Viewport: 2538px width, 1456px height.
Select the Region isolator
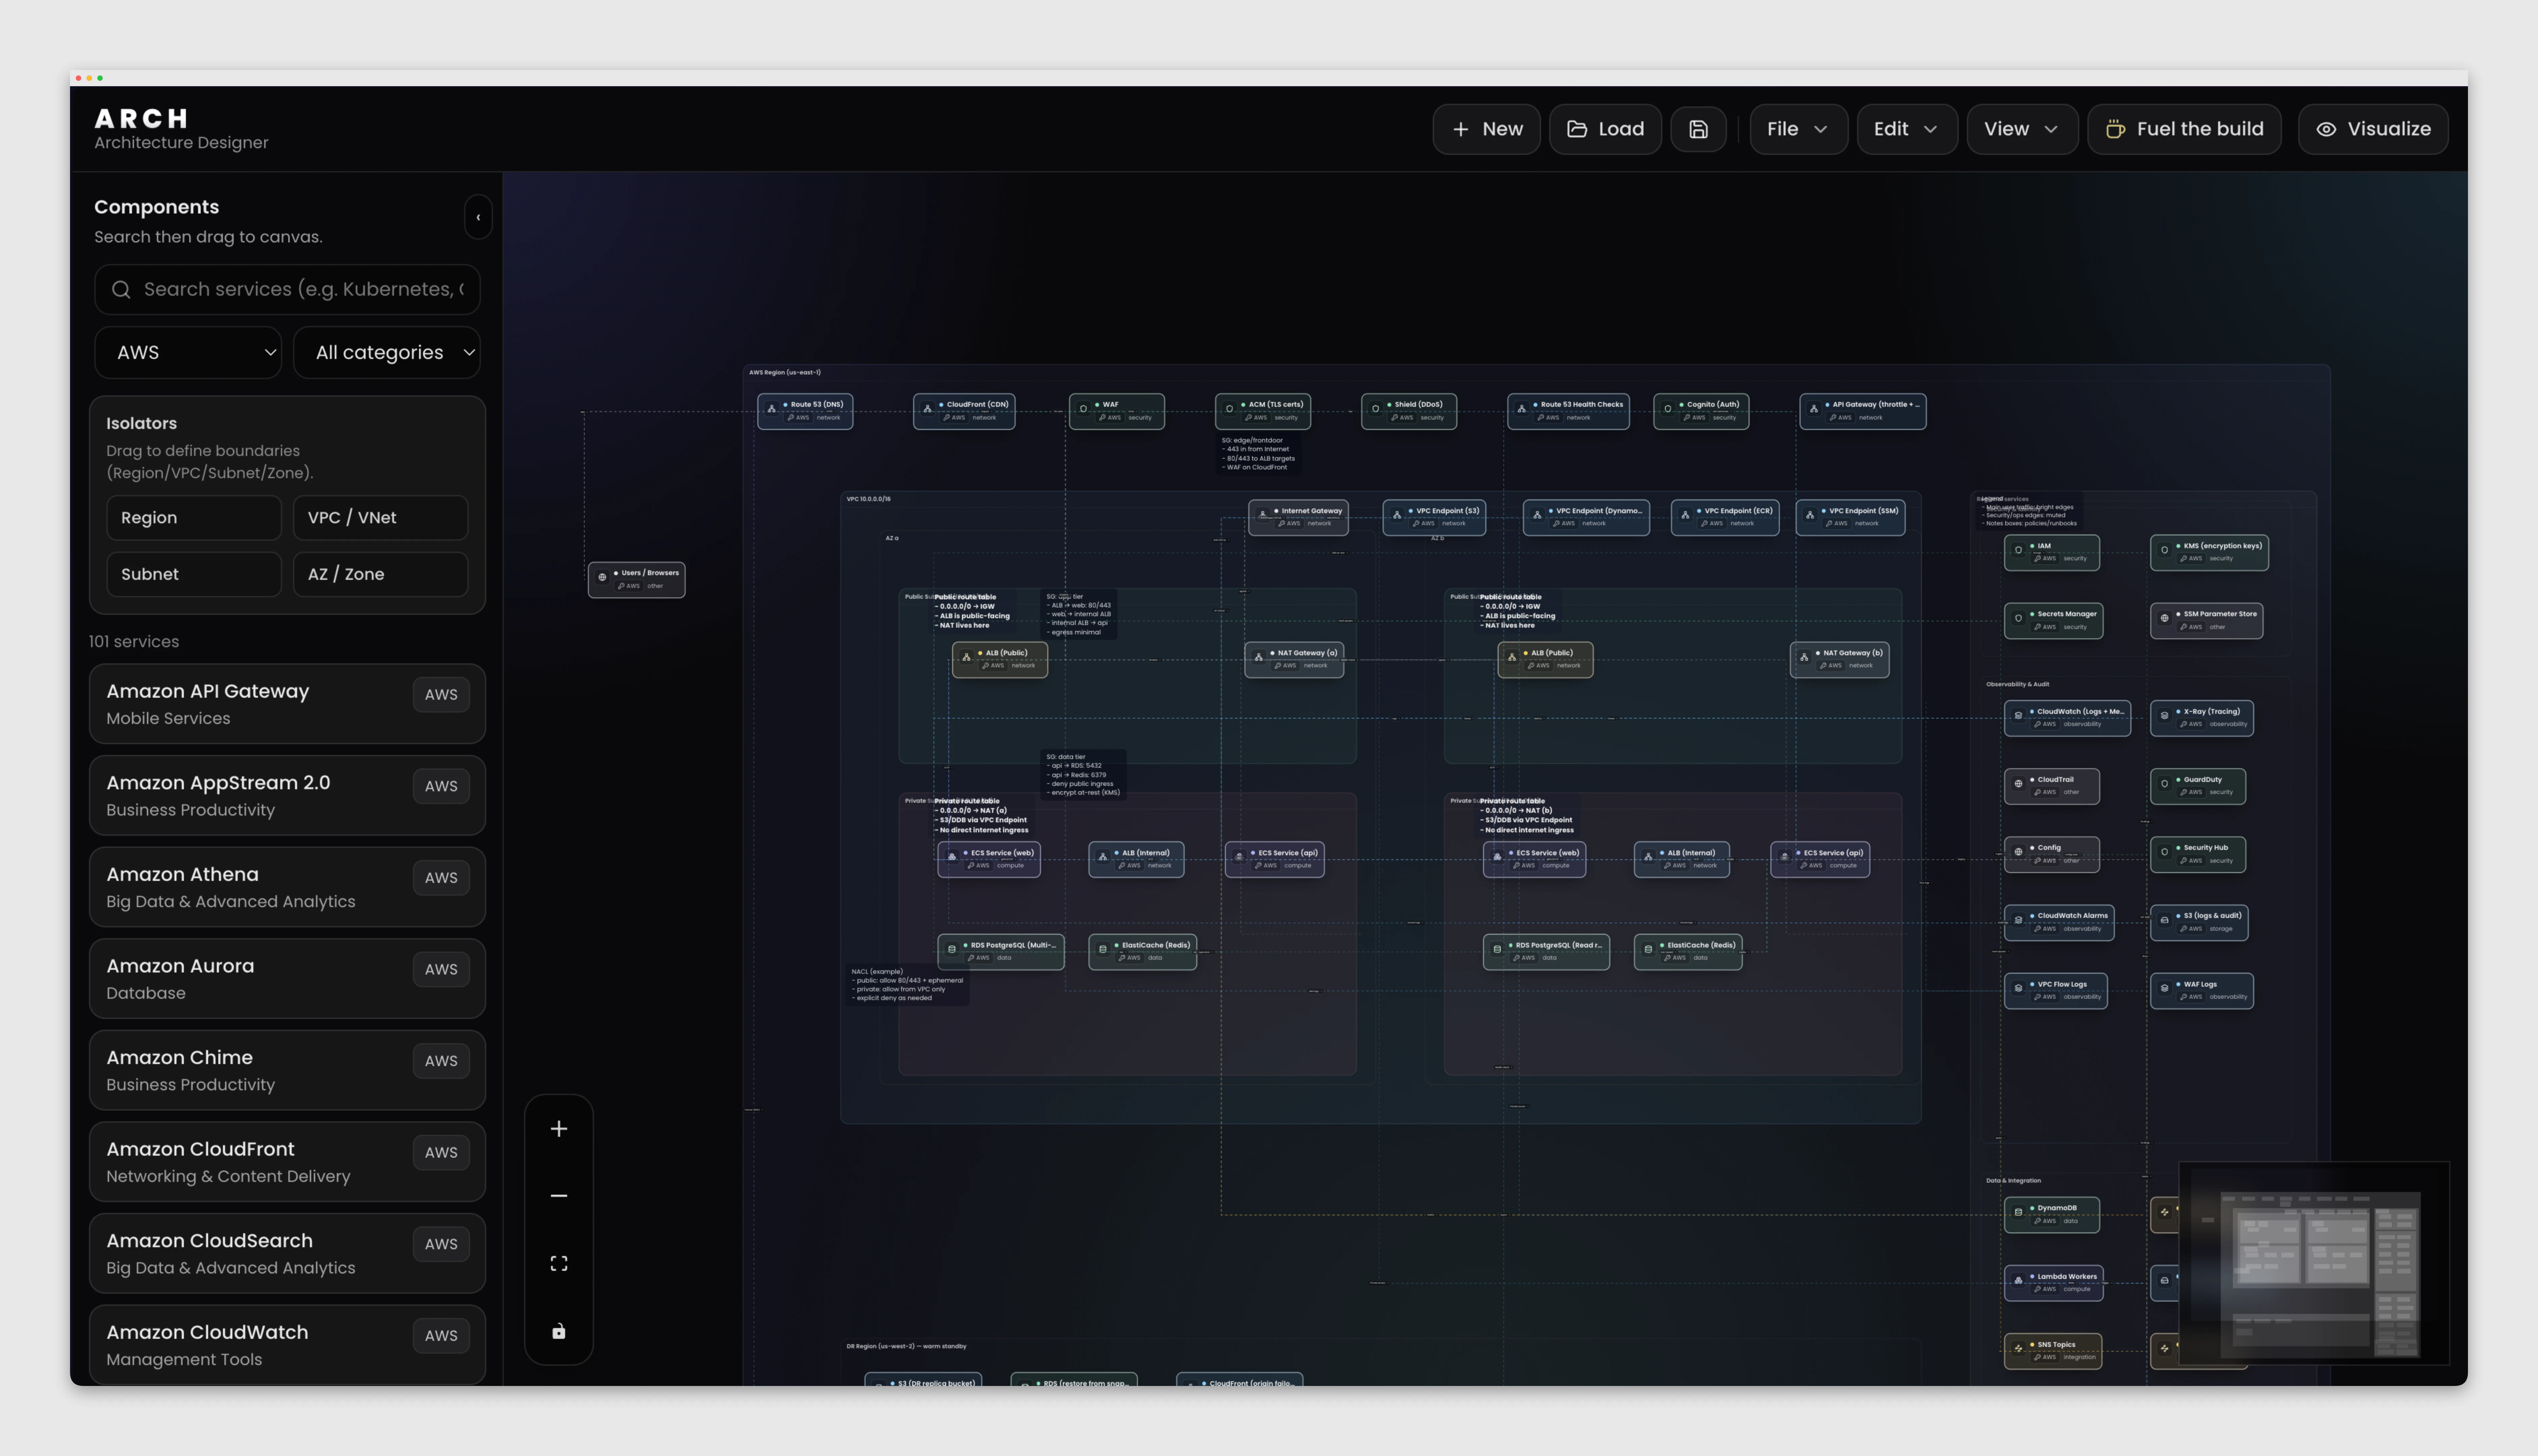[193, 517]
